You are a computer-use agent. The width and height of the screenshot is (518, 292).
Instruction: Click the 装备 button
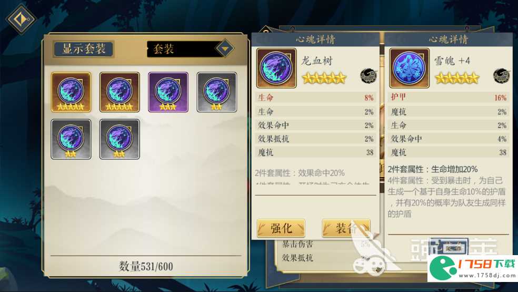tap(346, 228)
